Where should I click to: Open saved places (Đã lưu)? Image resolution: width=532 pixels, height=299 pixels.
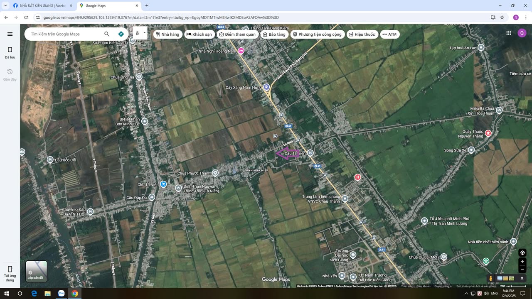[x=10, y=52]
